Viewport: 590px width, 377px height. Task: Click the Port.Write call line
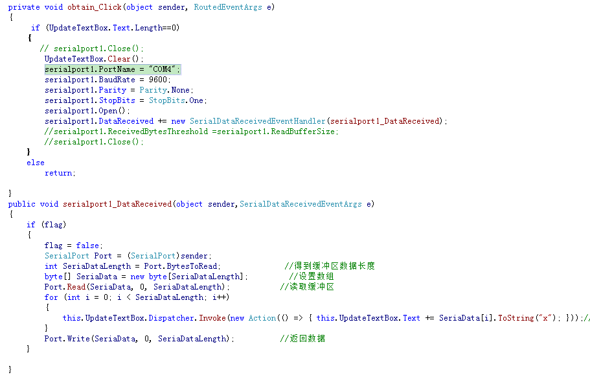click(139, 339)
